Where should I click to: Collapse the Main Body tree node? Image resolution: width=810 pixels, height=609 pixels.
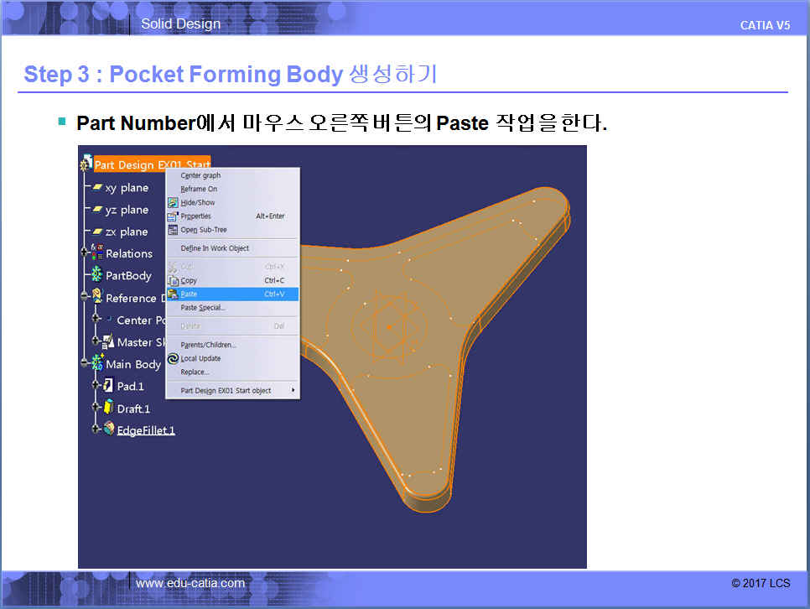(x=84, y=364)
